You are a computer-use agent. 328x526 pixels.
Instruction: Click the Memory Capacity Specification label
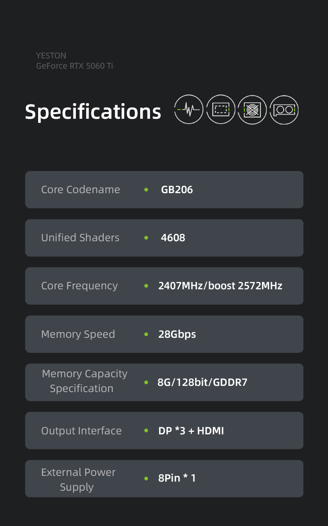(x=84, y=381)
